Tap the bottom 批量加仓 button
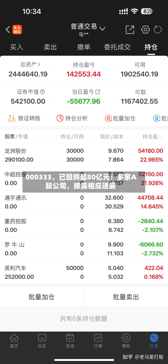Viewport: 168px width, 364px height. point(42,297)
